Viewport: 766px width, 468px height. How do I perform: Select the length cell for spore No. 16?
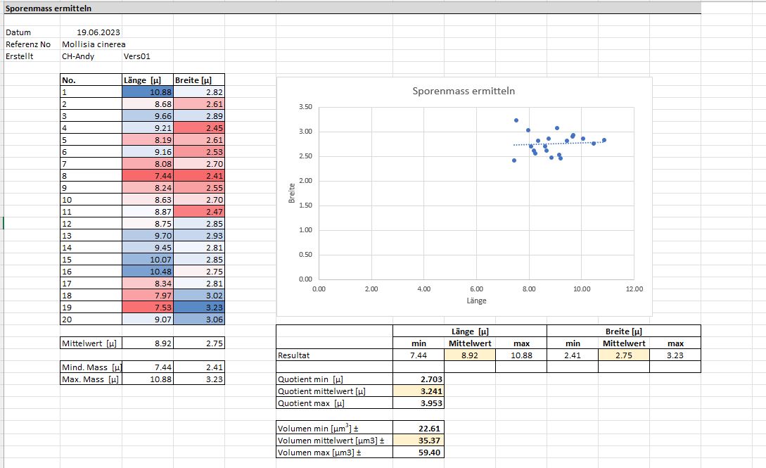pyautogui.click(x=147, y=272)
